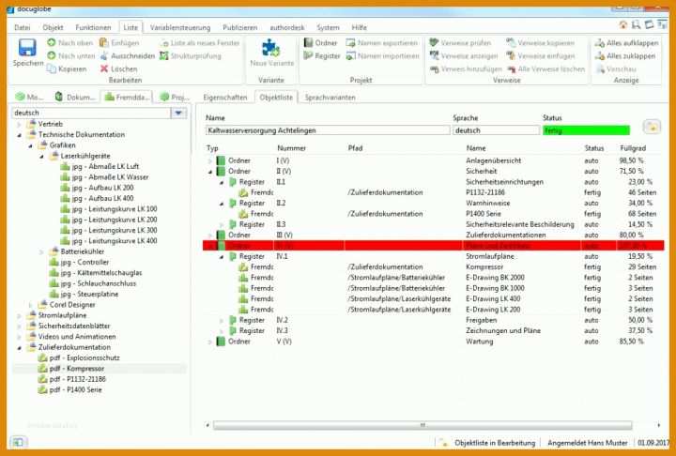
Task: Move item up with Nach oben
Action: tap(69, 42)
